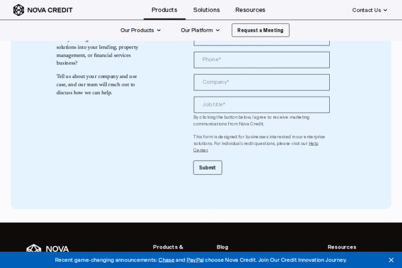Focus the Company input field
402x268 pixels.
pos(261,82)
